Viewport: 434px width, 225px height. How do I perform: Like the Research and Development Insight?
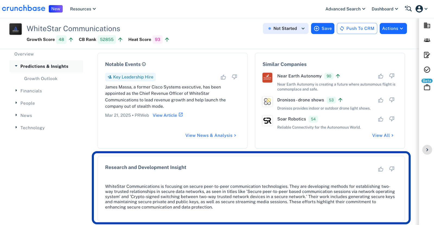coord(381,169)
